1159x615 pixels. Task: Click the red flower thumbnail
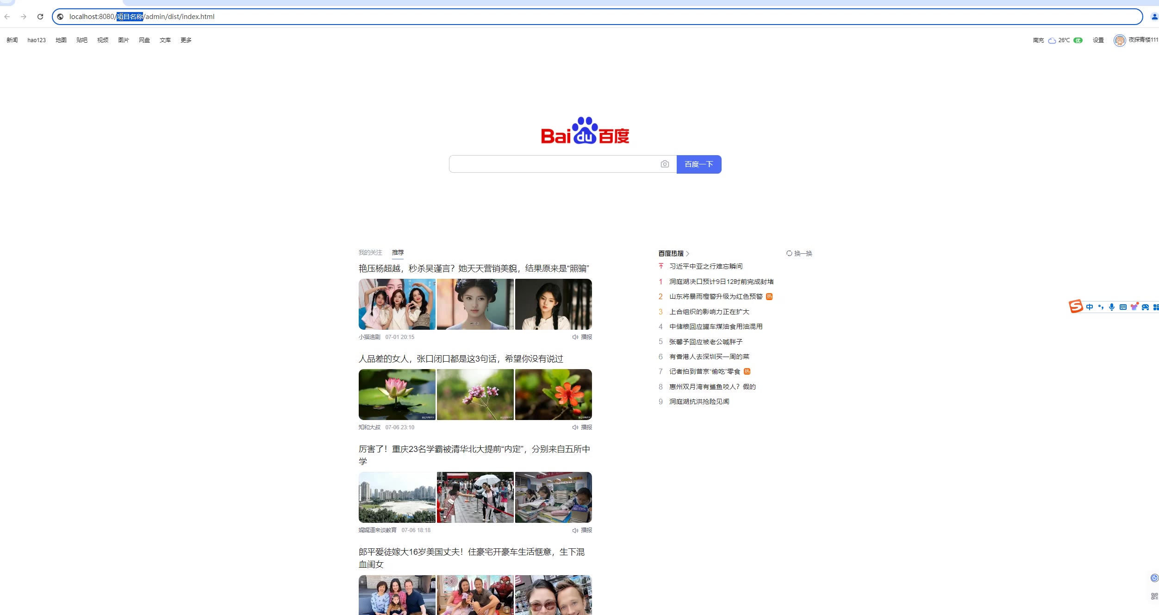coord(554,395)
